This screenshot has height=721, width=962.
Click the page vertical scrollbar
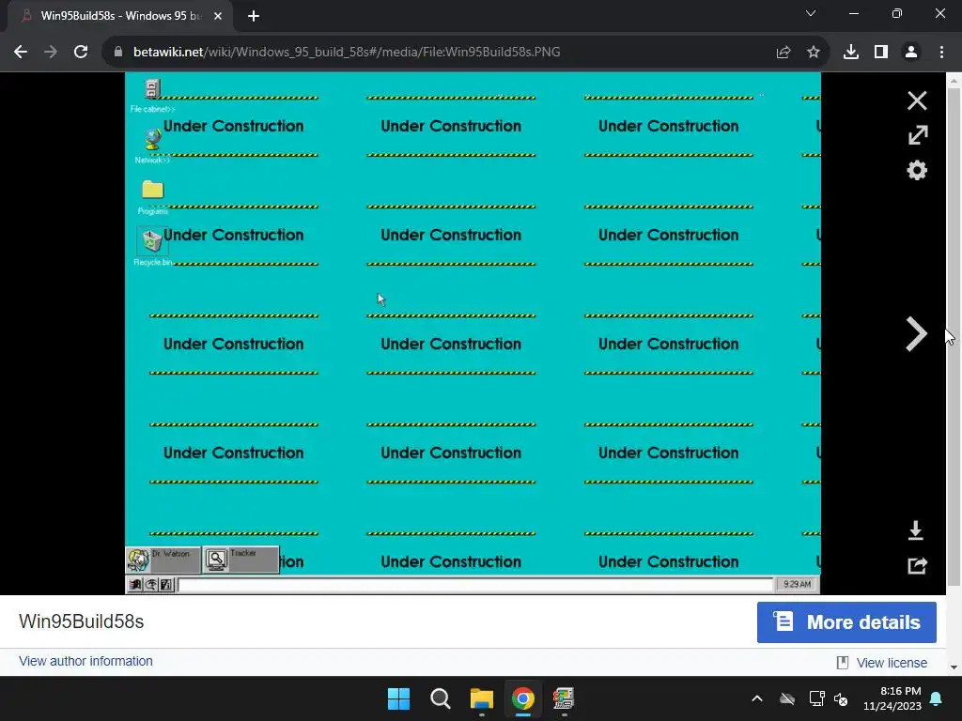[x=954, y=337]
